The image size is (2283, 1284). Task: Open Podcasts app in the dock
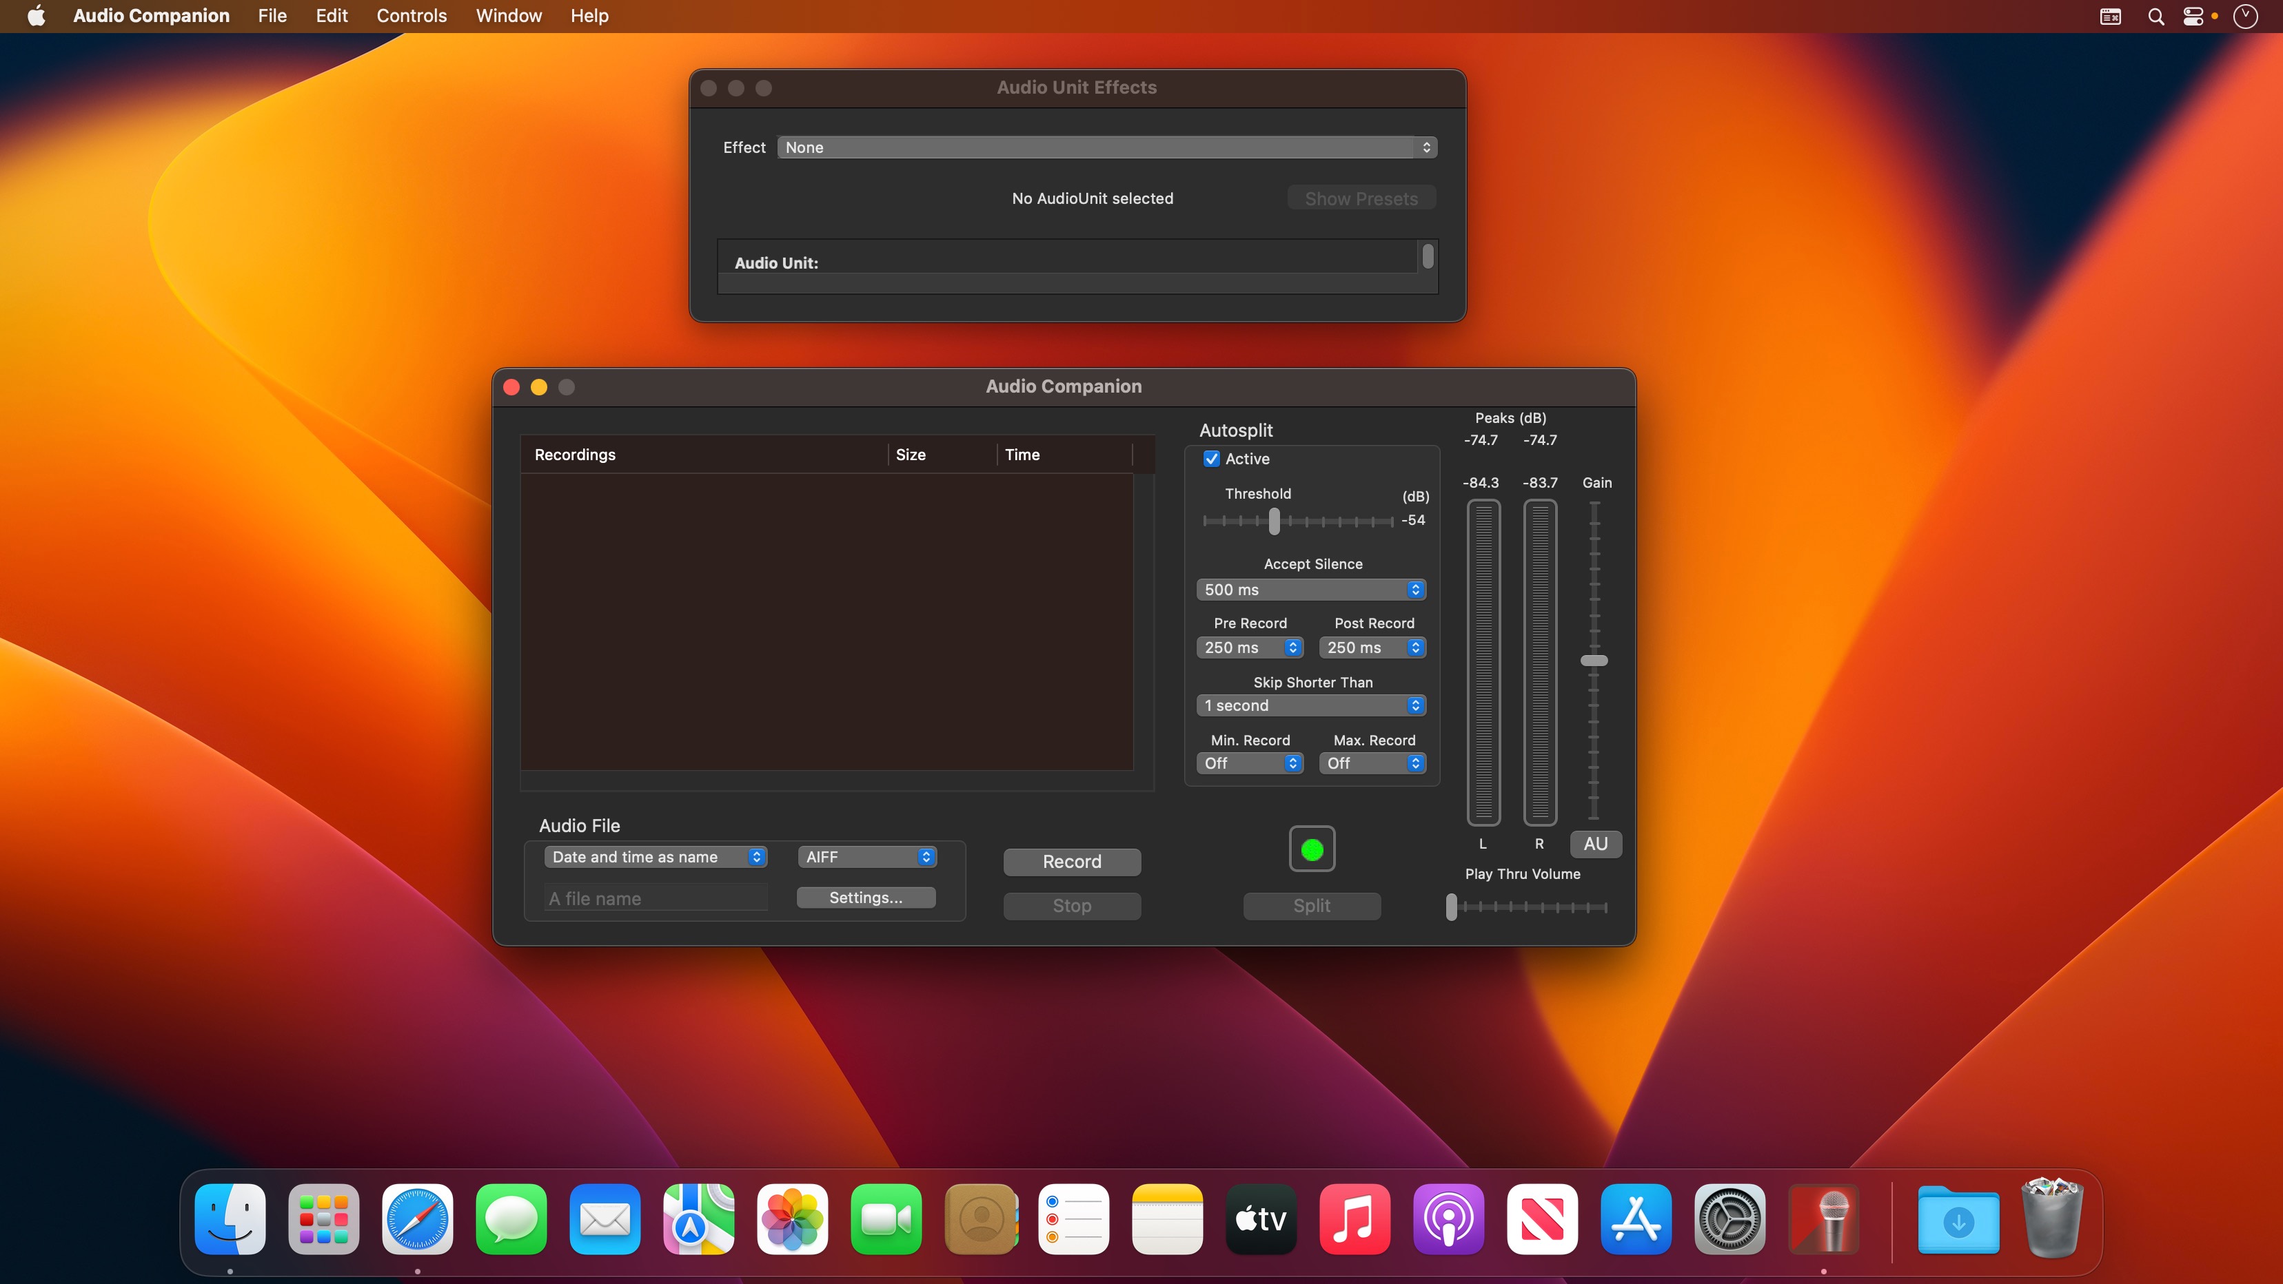pyautogui.click(x=1449, y=1219)
